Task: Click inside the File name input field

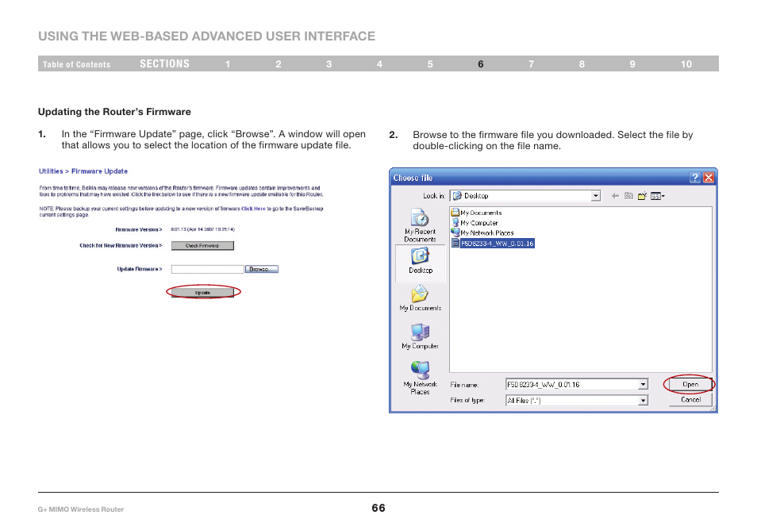Action: coord(572,385)
